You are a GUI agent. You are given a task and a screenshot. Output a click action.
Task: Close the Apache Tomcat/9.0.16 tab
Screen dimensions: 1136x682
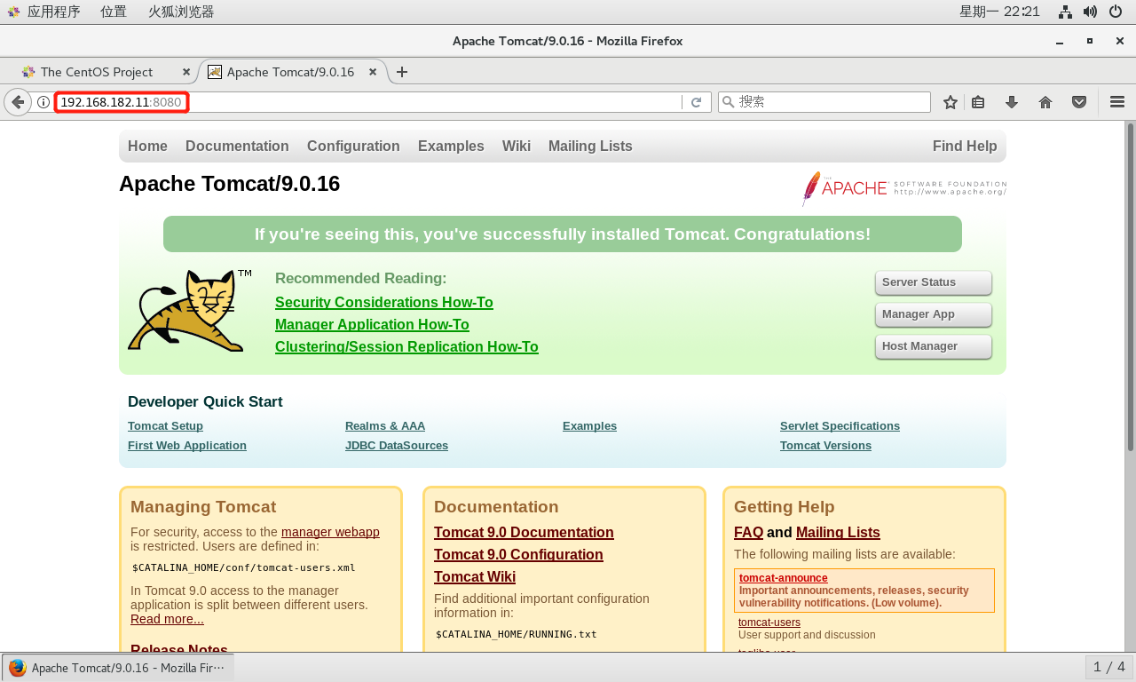pyautogui.click(x=373, y=72)
